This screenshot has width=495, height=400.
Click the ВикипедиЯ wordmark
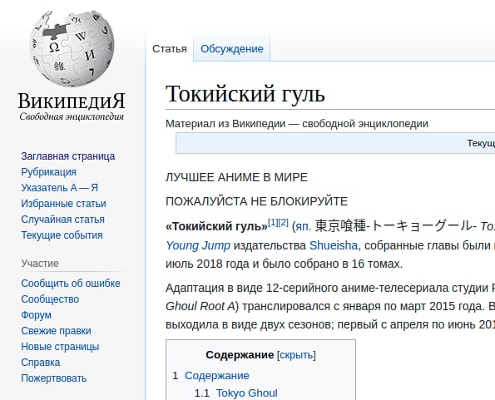coord(72,101)
